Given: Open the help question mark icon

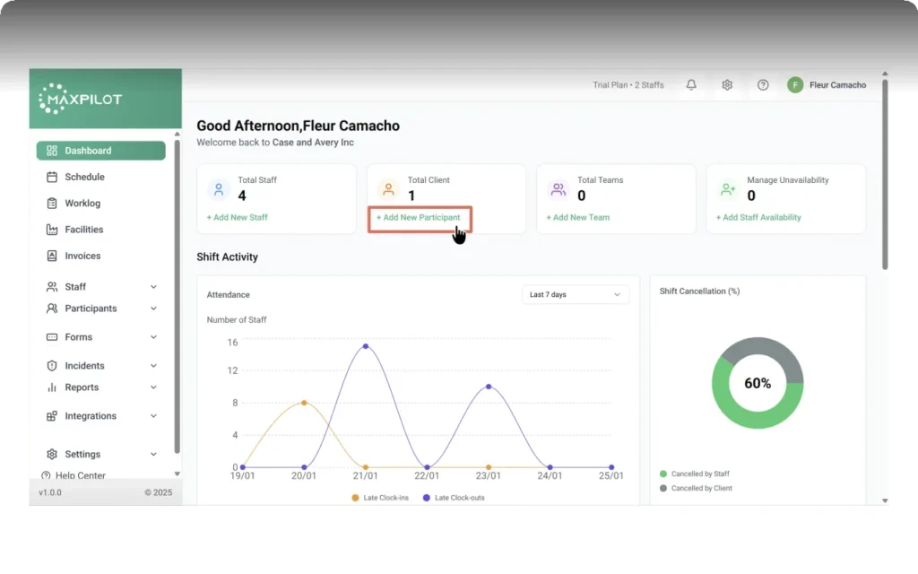Looking at the screenshot, I should click(x=763, y=85).
